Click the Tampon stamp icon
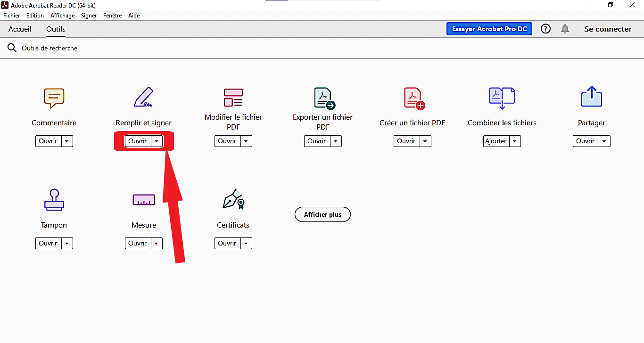The image size is (644, 343). pos(54,200)
